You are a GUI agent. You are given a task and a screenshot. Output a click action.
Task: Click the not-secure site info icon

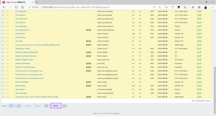click(29, 7)
